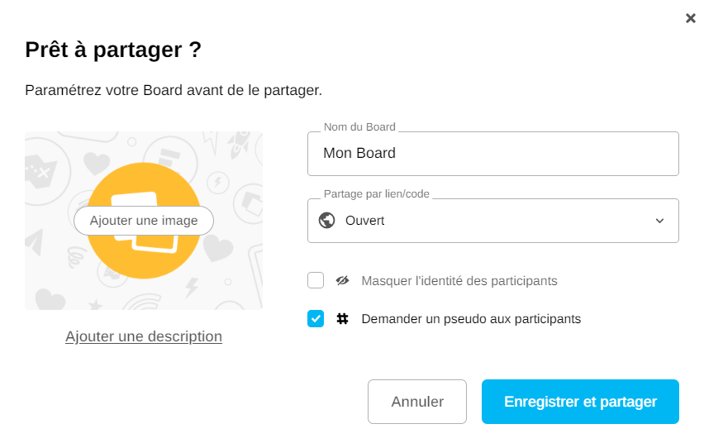This screenshot has width=704, height=443.
Task: Click the globe icon in the sharing field
Action: [326, 221]
